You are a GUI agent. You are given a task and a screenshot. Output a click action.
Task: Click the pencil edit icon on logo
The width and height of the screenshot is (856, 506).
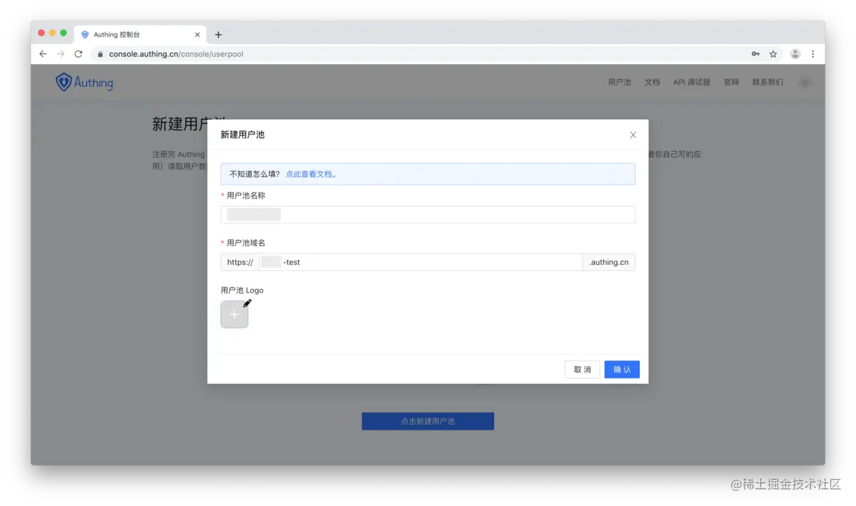(247, 303)
